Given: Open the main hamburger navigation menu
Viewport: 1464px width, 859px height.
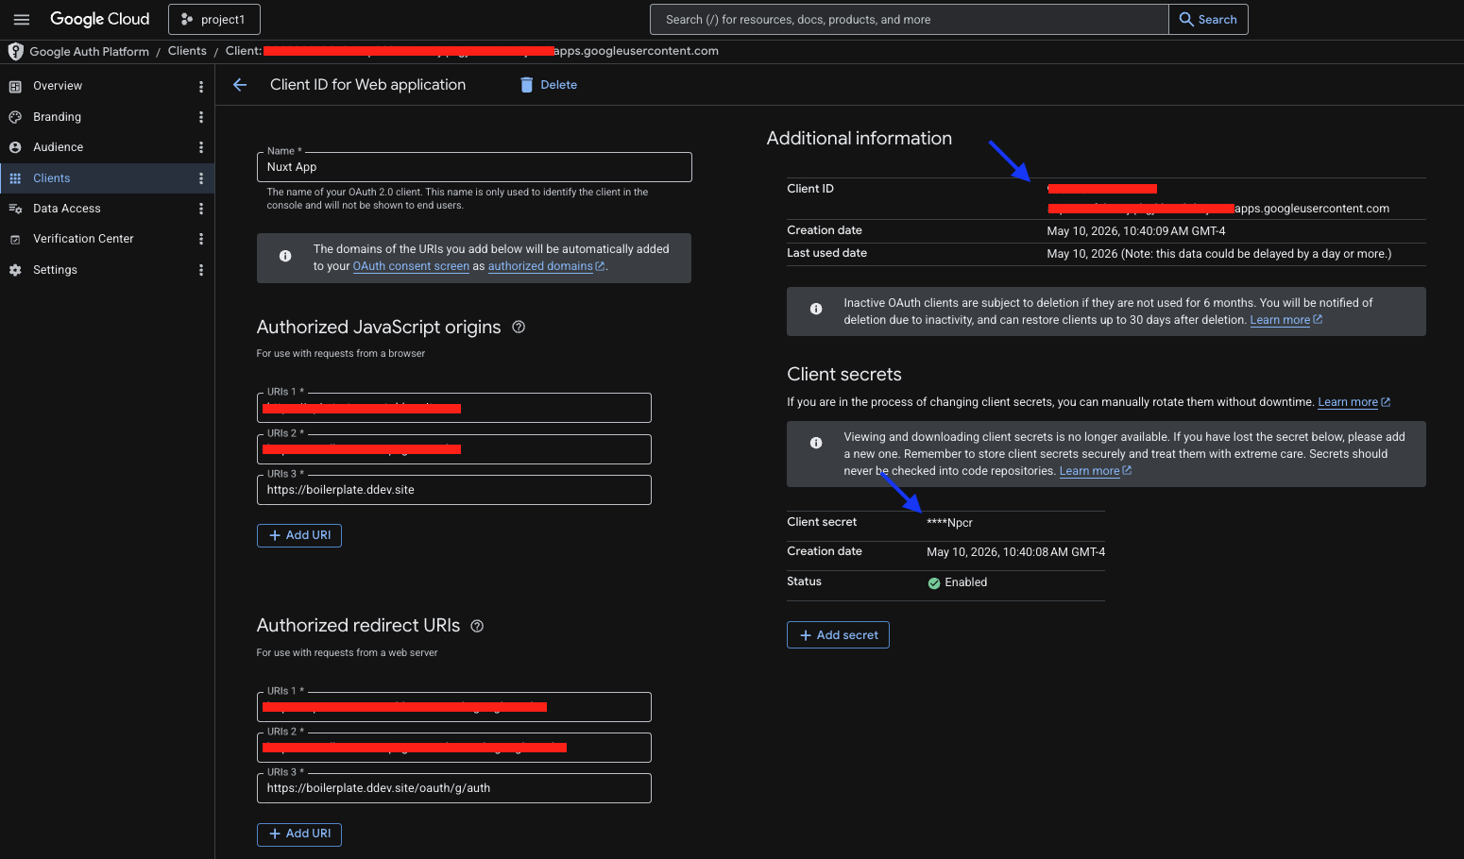Looking at the screenshot, I should point(22,19).
